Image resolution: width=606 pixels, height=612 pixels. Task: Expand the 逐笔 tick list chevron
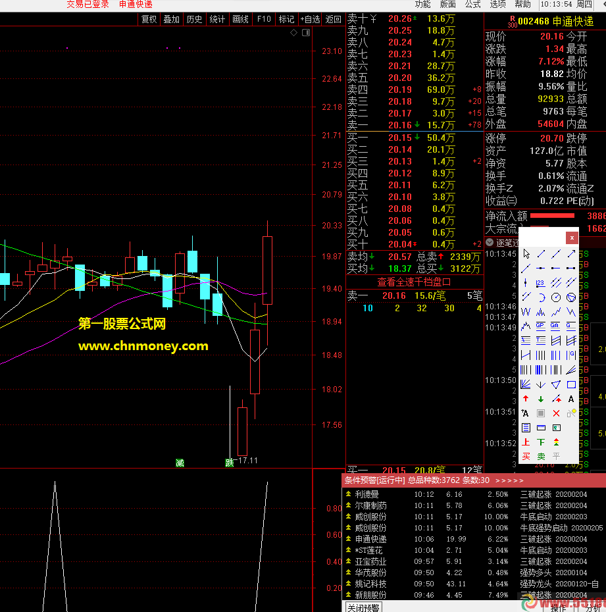(x=490, y=242)
